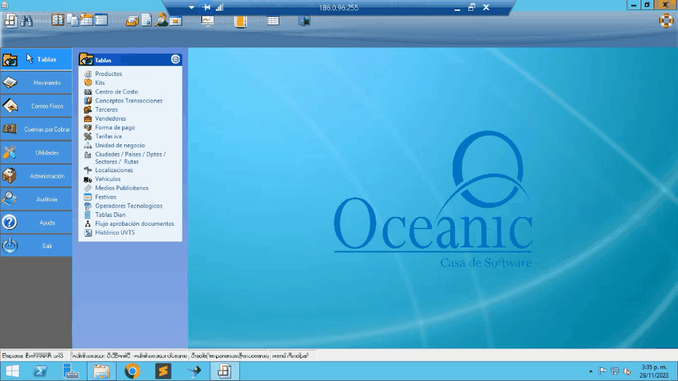Click the user magnifier icon in toolbar

point(161,20)
